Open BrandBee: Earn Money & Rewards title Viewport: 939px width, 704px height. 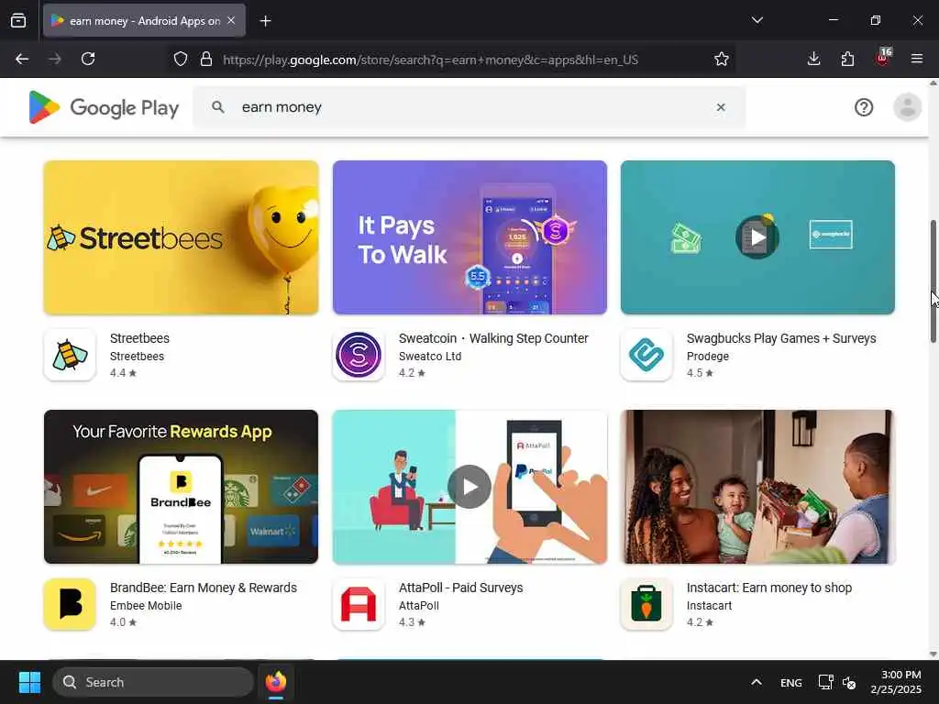203,588
